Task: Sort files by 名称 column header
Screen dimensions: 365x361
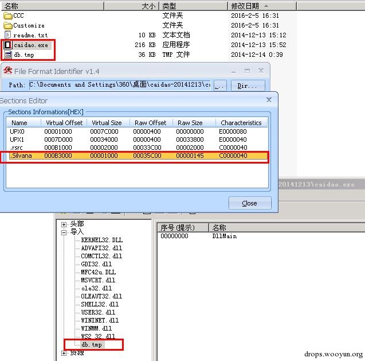Action: click(53, 6)
